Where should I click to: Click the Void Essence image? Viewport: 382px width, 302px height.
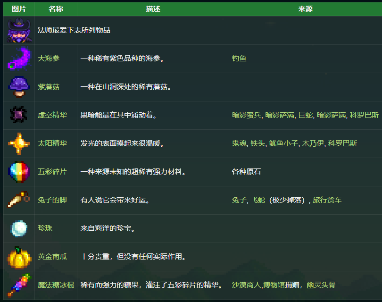(x=18, y=115)
